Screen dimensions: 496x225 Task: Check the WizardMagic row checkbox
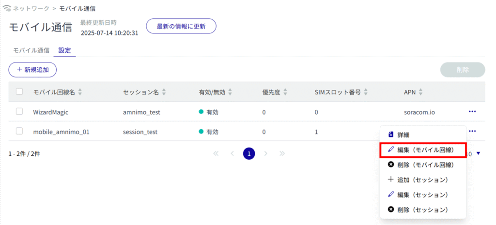point(19,112)
